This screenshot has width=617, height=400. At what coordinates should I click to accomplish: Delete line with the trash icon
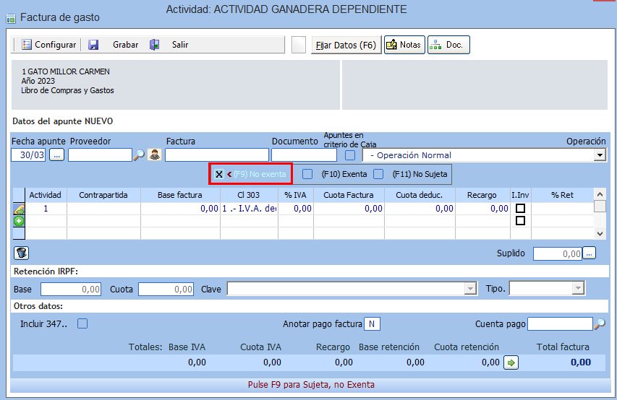pos(20,253)
